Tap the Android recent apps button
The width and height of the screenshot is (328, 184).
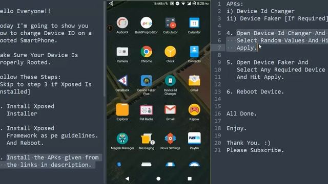point(190,178)
